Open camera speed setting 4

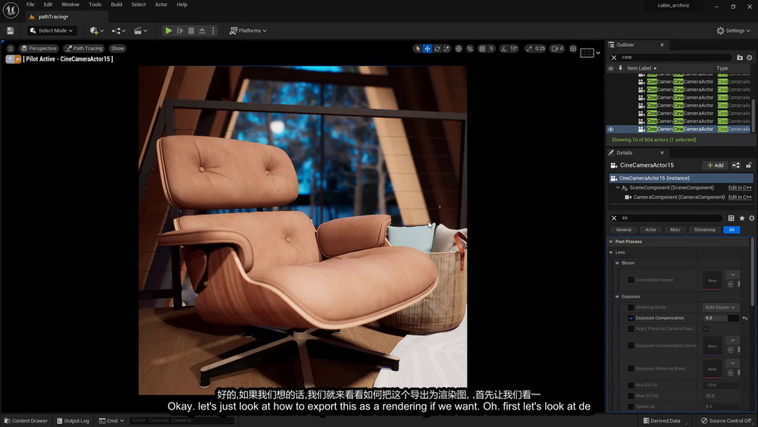coord(557,49)
